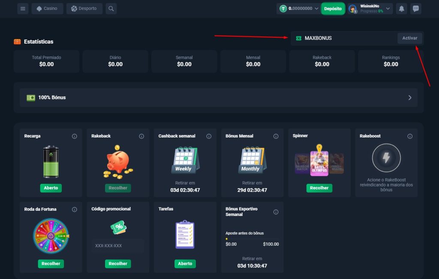
Task: Show info for Bônus Mensal
Action: coord(276,136)
